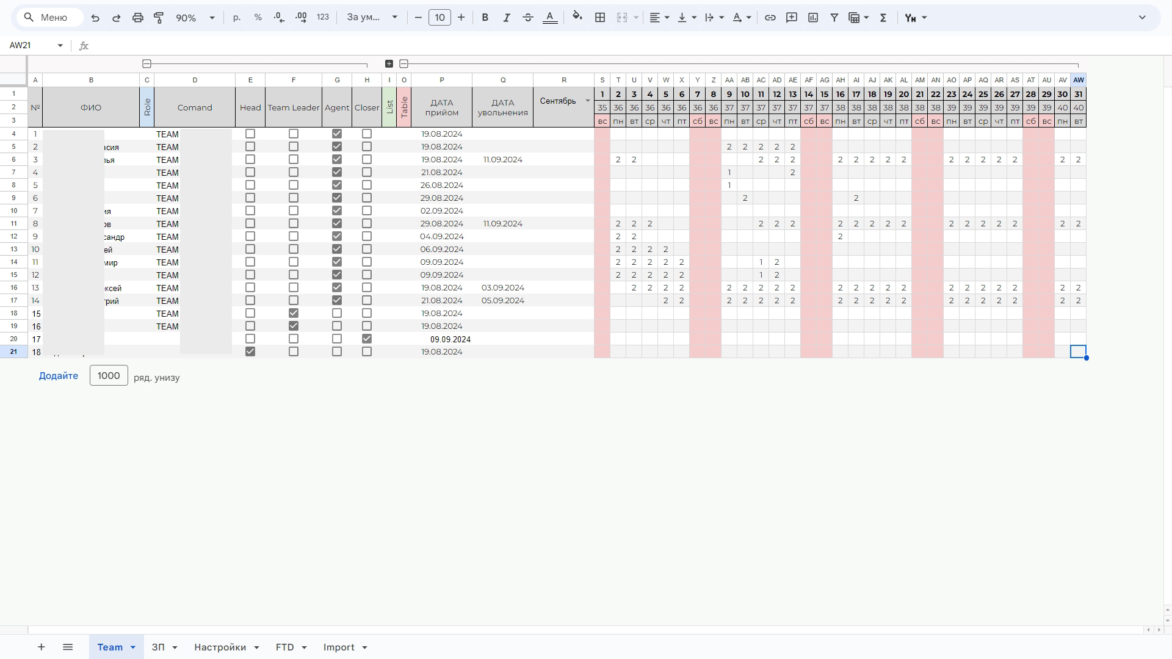1172x659 pixels.
Task: Open the Меню search box
Action: [51, 18]
